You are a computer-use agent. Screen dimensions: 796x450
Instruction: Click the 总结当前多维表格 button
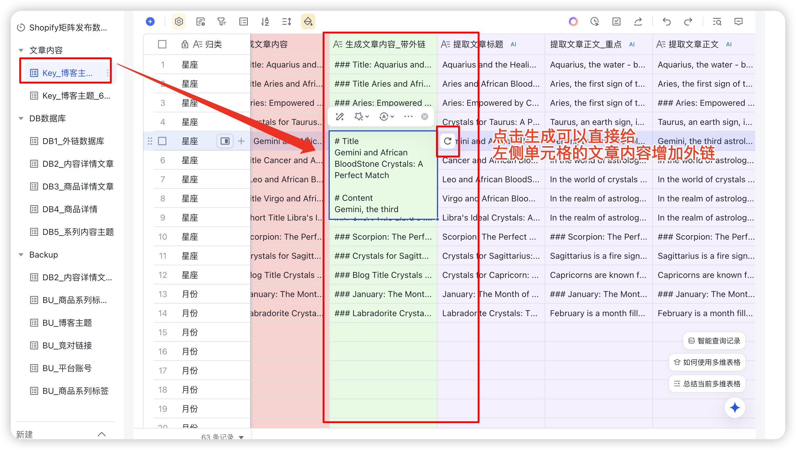[x=707, y=384]
